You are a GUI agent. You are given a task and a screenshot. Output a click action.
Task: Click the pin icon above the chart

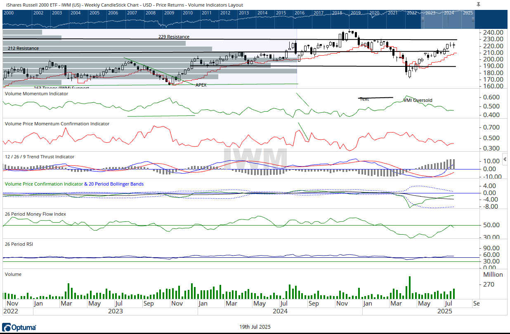[x=478, y=4]
